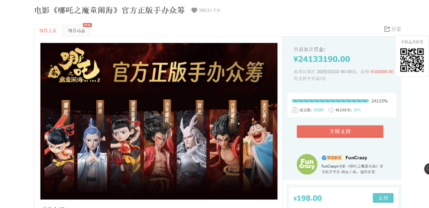Click the FunCrazy green logo

[x=307, y=164]
